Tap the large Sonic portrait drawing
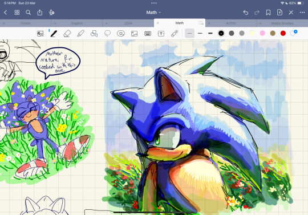The width and height of the screenshot is (308, 215). point(196,133)
